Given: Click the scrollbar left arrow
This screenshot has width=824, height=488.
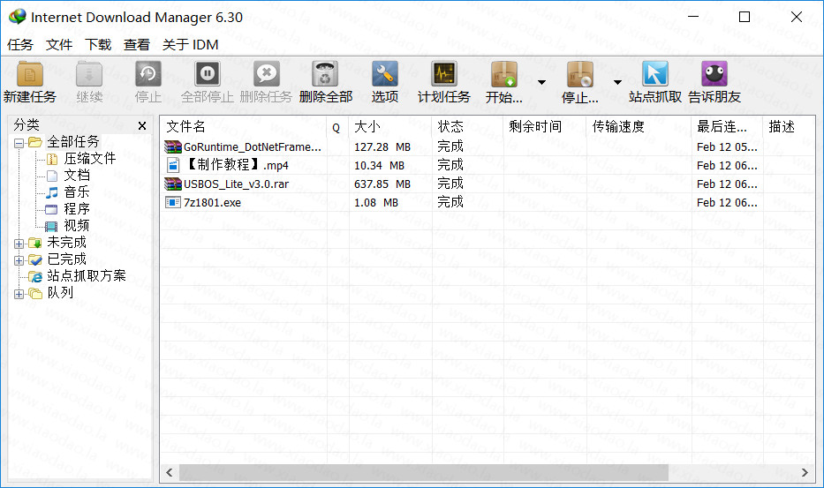Looking at the screenshot, I should (170, 472).
